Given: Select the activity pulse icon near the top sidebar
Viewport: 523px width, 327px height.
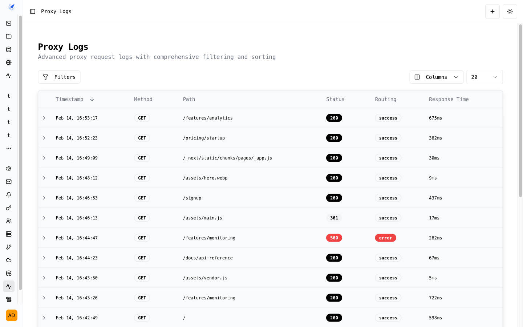Looking at the screenshot, I should click(9, 75).
